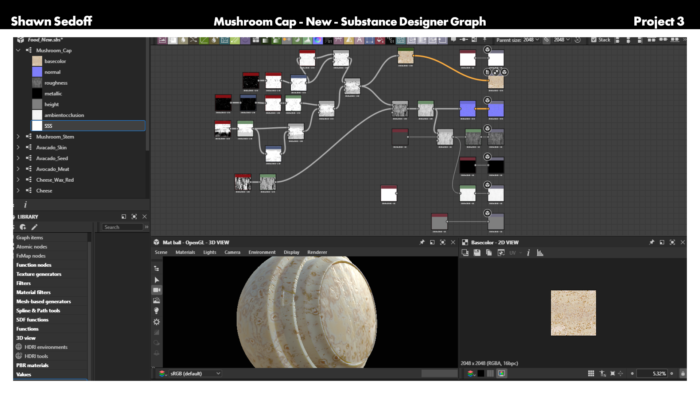Open the Lights menu in 3D view
Screen dimensions: 700x394
coord(210,252)
